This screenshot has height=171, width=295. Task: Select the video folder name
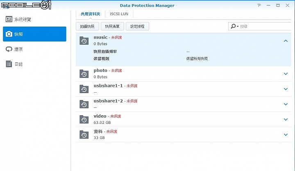point(100,116)
